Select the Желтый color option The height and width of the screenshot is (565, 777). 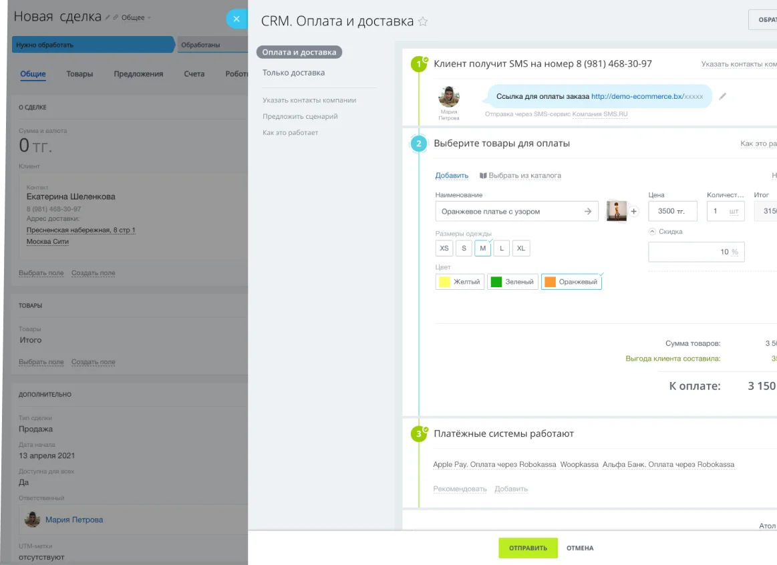click(x=459, y=281)
